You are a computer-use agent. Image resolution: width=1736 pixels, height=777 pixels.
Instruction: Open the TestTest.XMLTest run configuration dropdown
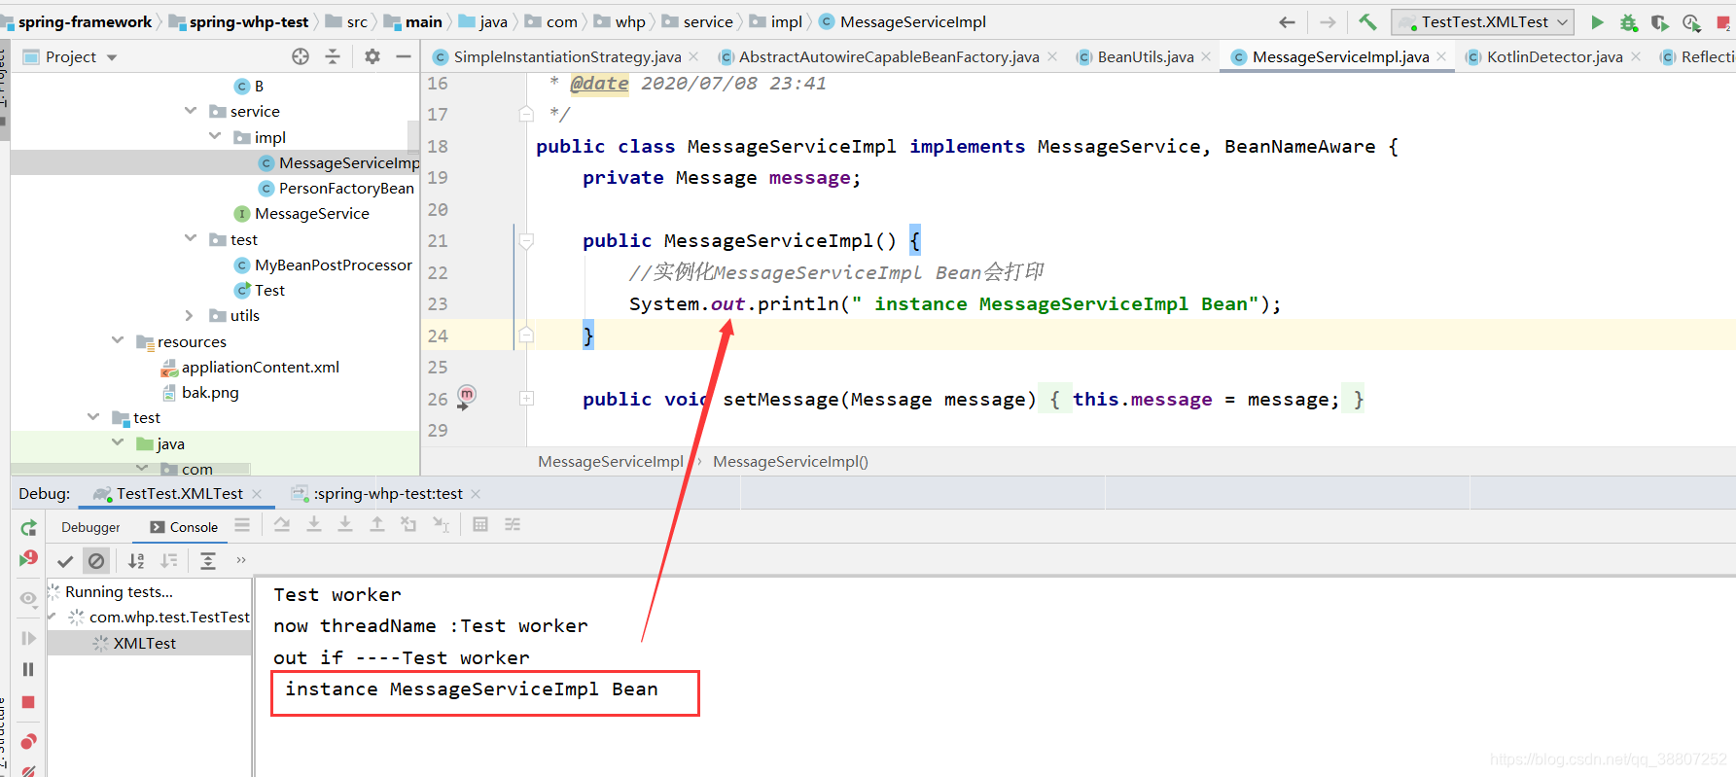click(1482, 21)
